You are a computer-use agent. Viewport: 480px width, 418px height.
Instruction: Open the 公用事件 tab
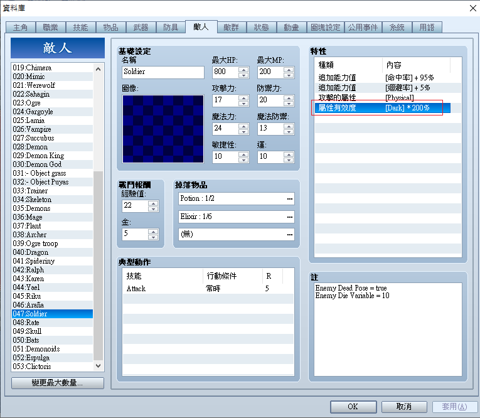363,28
